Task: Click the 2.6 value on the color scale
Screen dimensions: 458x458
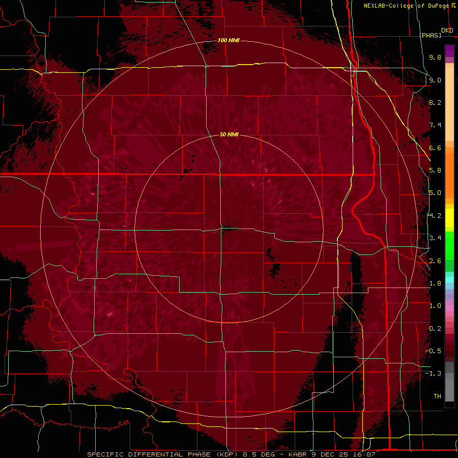Action: [435, 261]
